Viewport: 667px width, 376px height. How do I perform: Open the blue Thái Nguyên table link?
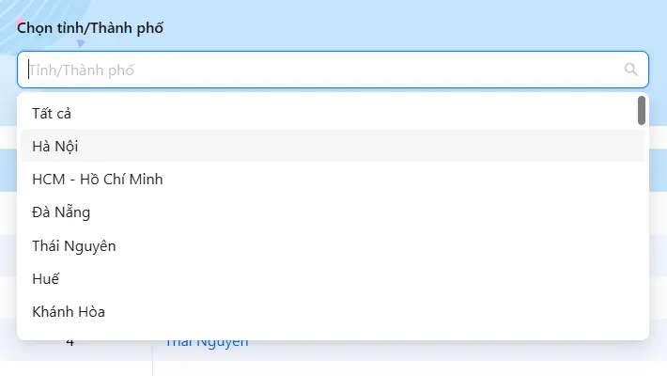(208, 344)
